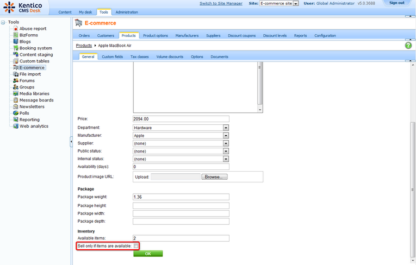Collapse sidebar using the splitter arrow
Image resolution: width=416 pixels, height=265 pixels.
(71, 142)
